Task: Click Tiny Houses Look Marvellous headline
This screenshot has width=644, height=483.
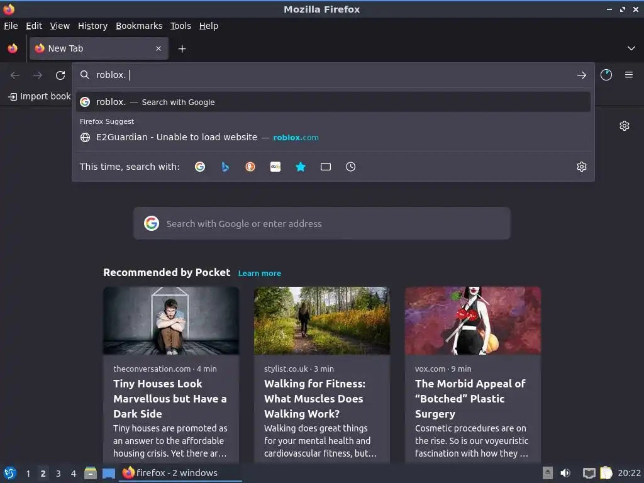Action: coord(170,399)
